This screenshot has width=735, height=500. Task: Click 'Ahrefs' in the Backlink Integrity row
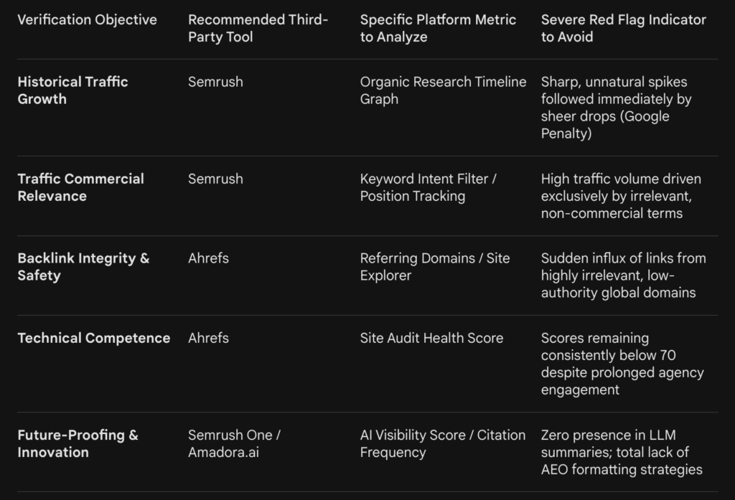pos(208,258)
